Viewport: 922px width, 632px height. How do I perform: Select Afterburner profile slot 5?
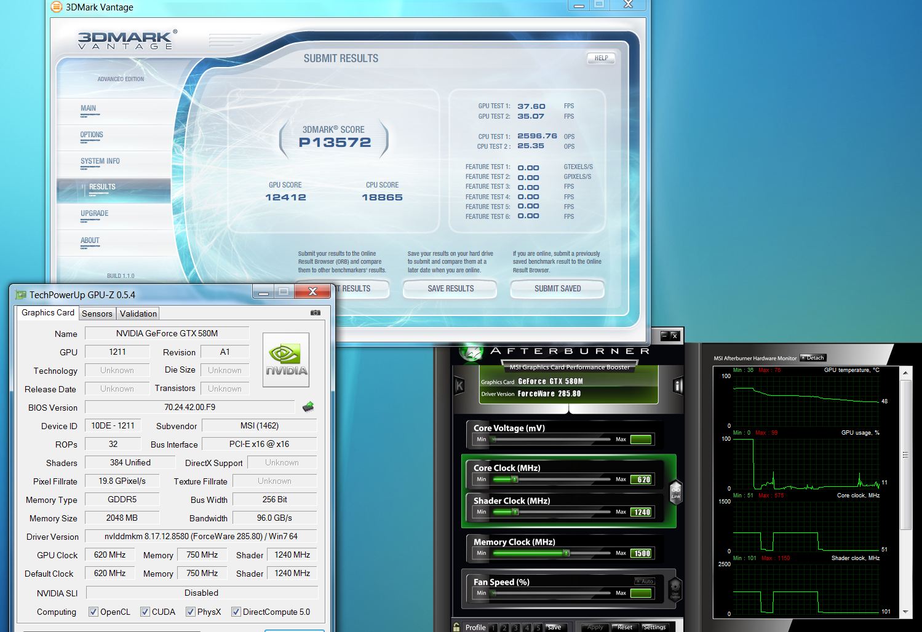tap(538, 628)
